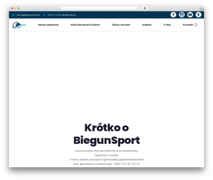Screen dimensions: 213x180
Task: Close the browser window with red button
Action: pyautogui.click(x=12, y=8)
